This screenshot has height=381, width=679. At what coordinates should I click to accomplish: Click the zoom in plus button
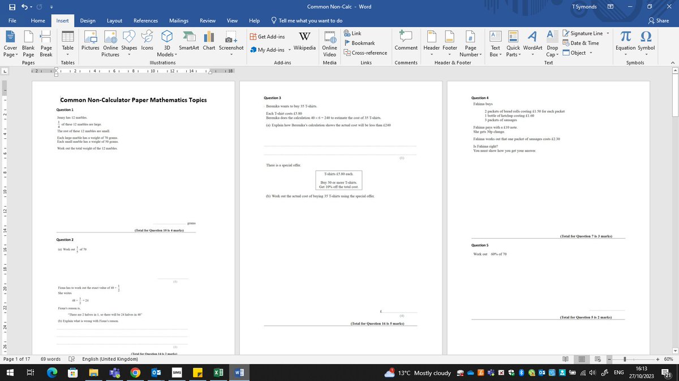point(658,359)
